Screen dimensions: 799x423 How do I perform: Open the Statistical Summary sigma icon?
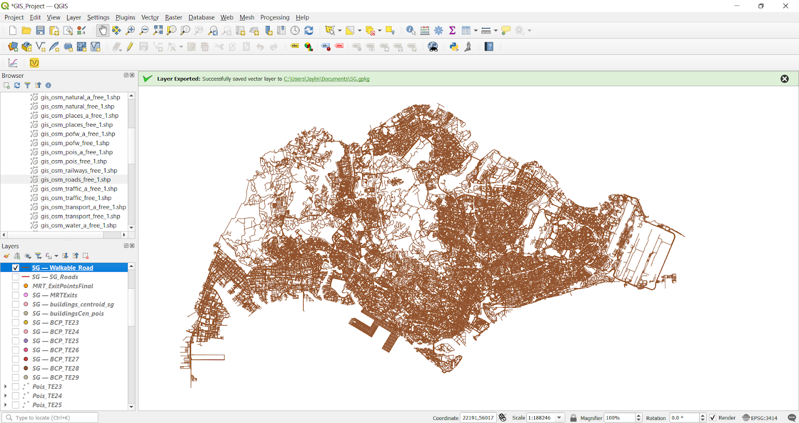[x=452, y=30]
